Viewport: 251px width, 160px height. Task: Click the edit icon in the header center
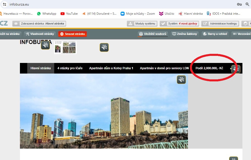coord(104,47)
